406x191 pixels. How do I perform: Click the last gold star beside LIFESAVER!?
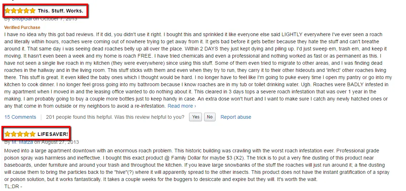(33, 134)
